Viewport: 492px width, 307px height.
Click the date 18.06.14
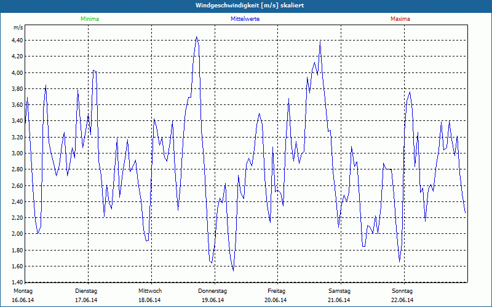pos(149,300)
